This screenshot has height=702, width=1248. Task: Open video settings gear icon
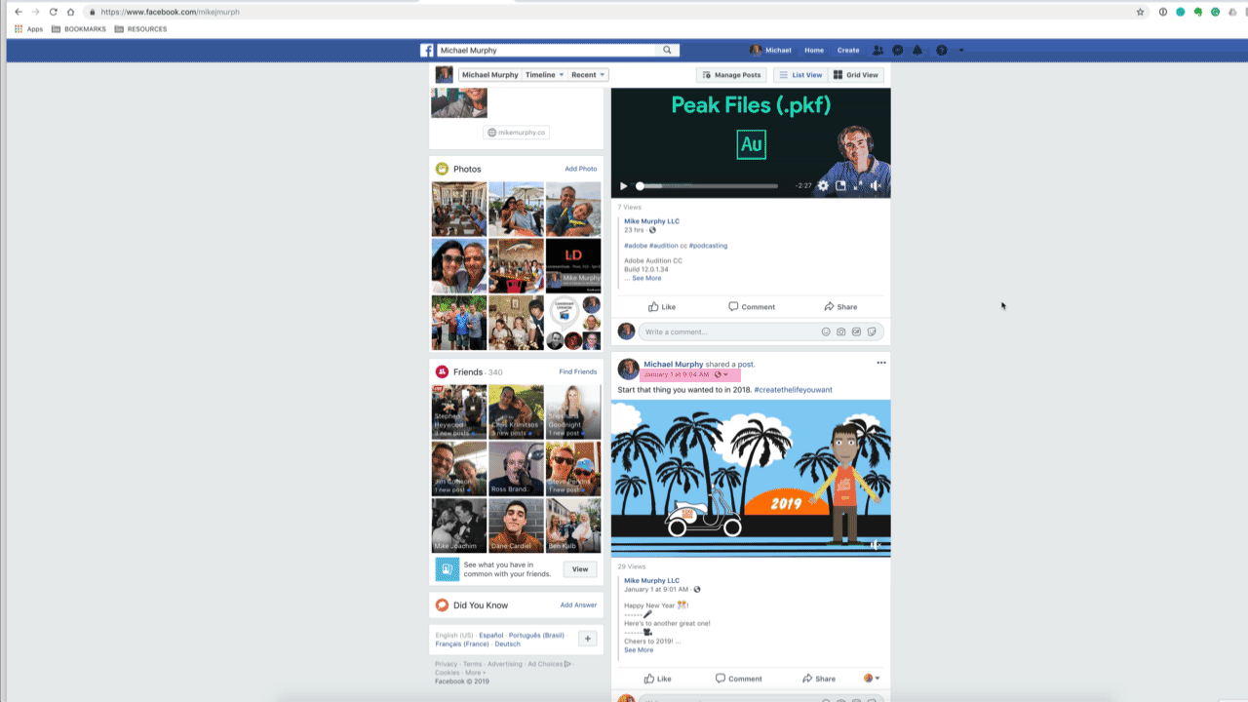(823, 185)
